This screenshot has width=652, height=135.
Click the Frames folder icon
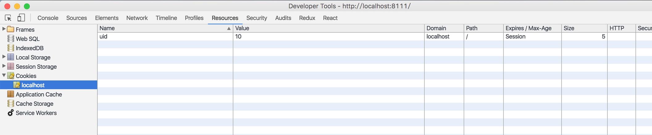point(10,29)
